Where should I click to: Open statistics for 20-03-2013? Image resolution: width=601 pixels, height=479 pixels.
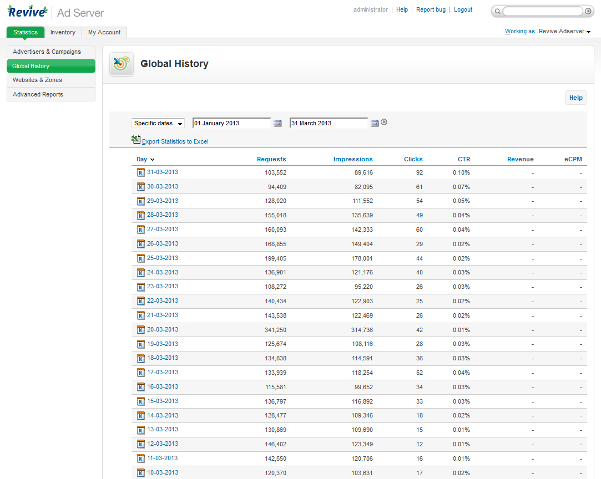click(162, 329)
